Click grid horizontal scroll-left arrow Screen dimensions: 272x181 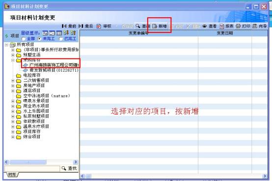coord(82,176)
